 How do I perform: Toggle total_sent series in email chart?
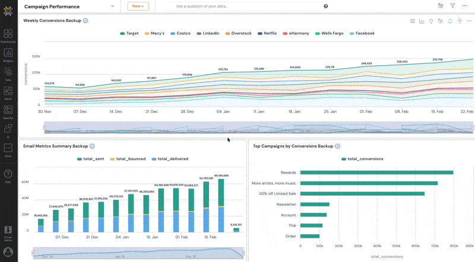90,159
